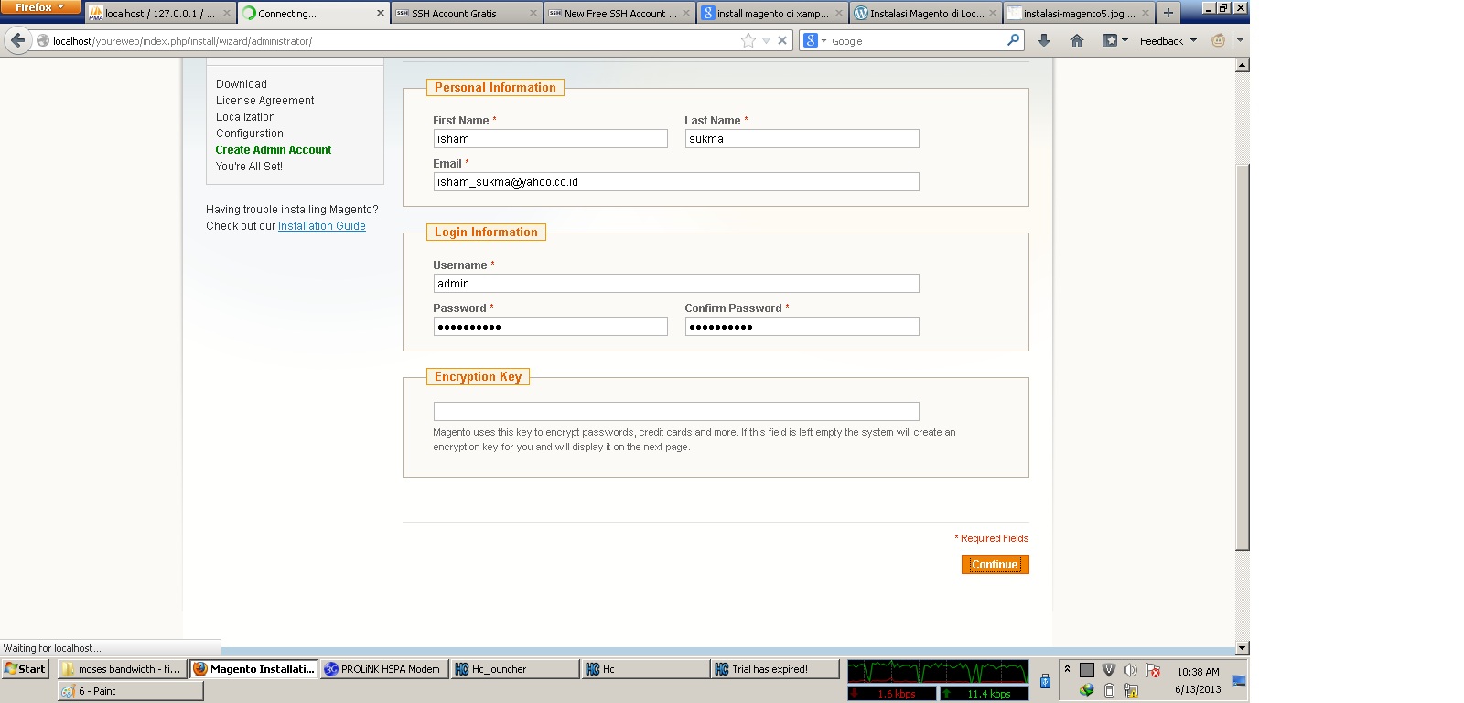Click the battery tray icon

[1109, 690]
